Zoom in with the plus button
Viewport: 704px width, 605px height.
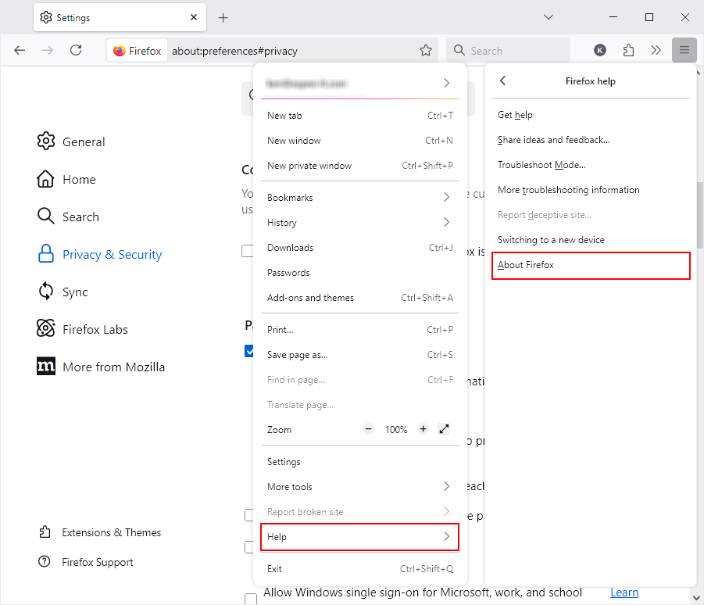(423, 429)
